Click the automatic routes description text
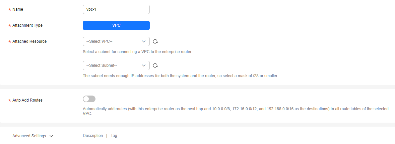The image size is (395, 144). [x=236, y=111]
